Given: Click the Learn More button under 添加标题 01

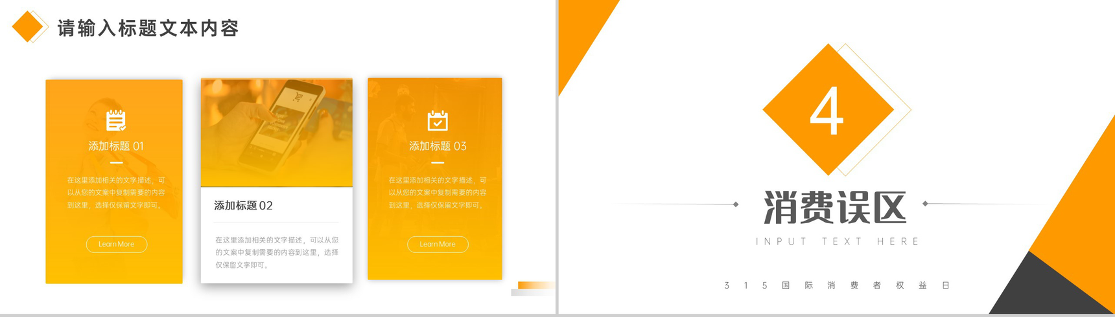Looking at the screenshot, I should click(117, 244).
